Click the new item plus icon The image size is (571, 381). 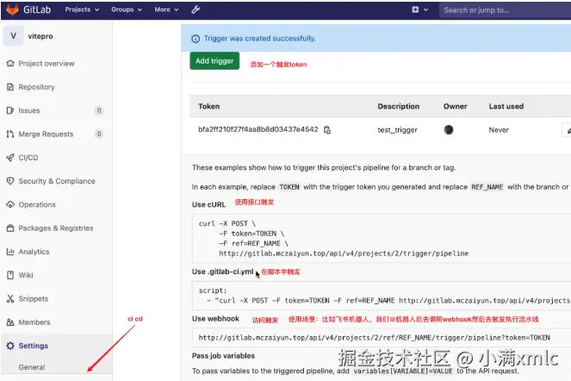[415, 9]
